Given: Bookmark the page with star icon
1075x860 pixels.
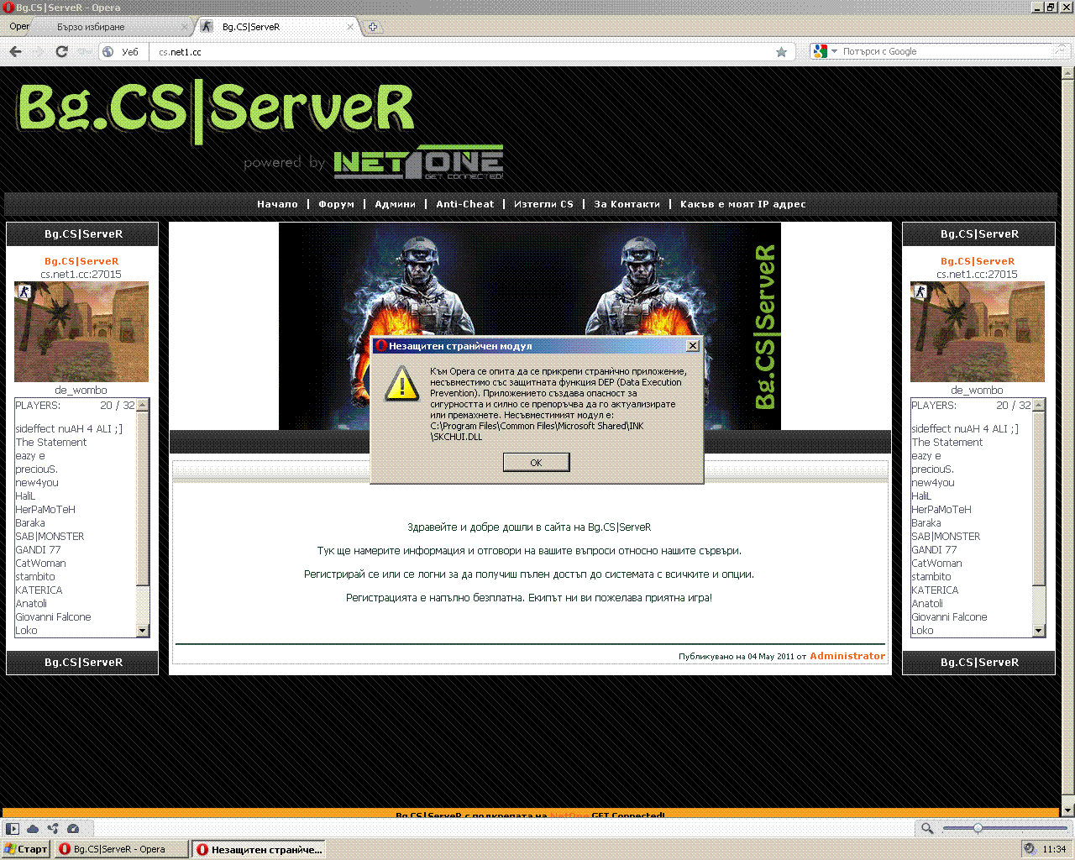Looking at the screenshot, I should pyautogui.click(x=781, y=52).
